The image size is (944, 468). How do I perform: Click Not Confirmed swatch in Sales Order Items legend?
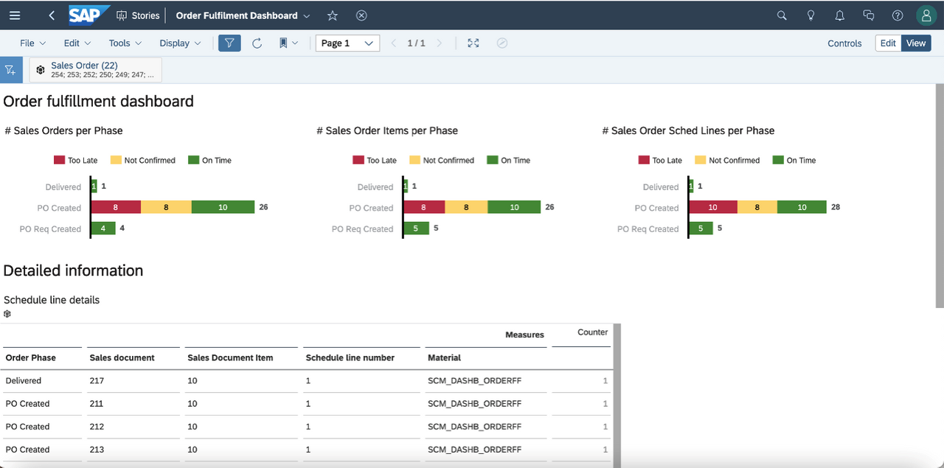coord(414,160)
